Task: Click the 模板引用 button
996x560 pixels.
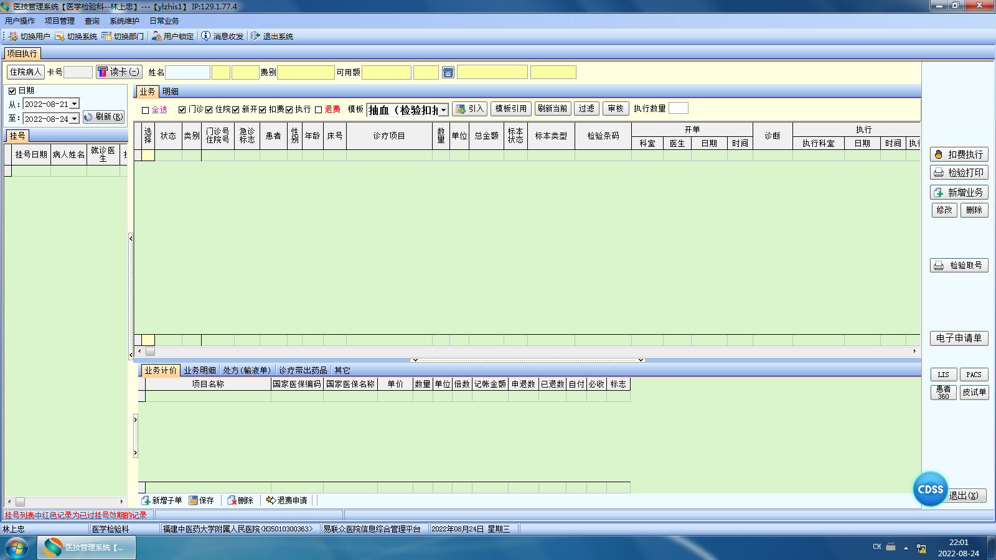Action: coord(511,109)
